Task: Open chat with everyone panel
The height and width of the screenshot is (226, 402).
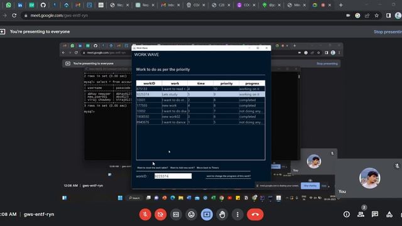Action: click(x=375, y=214)
